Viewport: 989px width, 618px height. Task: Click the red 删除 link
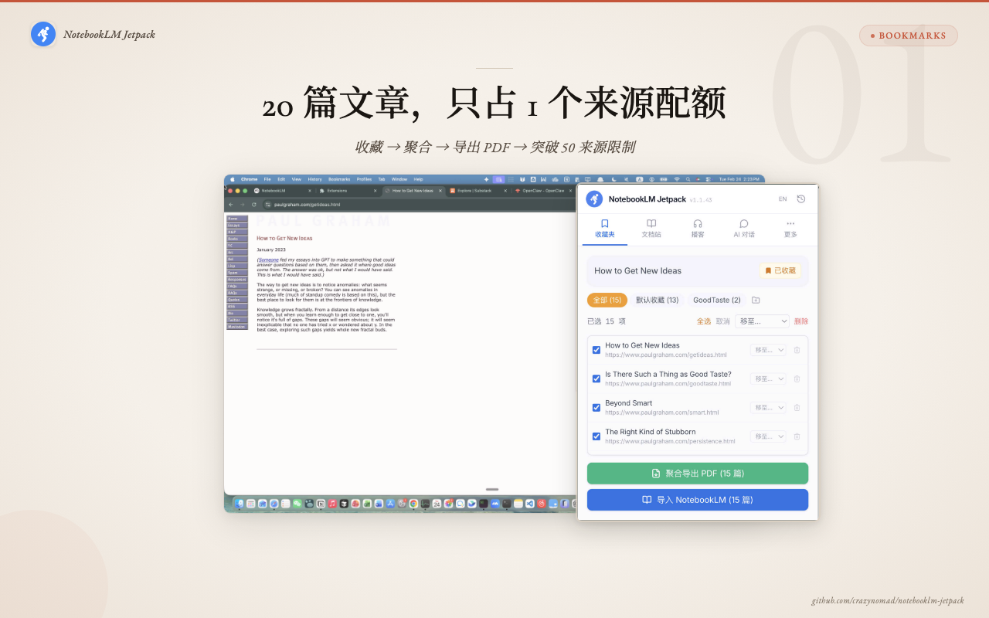[x=801, y=321]
